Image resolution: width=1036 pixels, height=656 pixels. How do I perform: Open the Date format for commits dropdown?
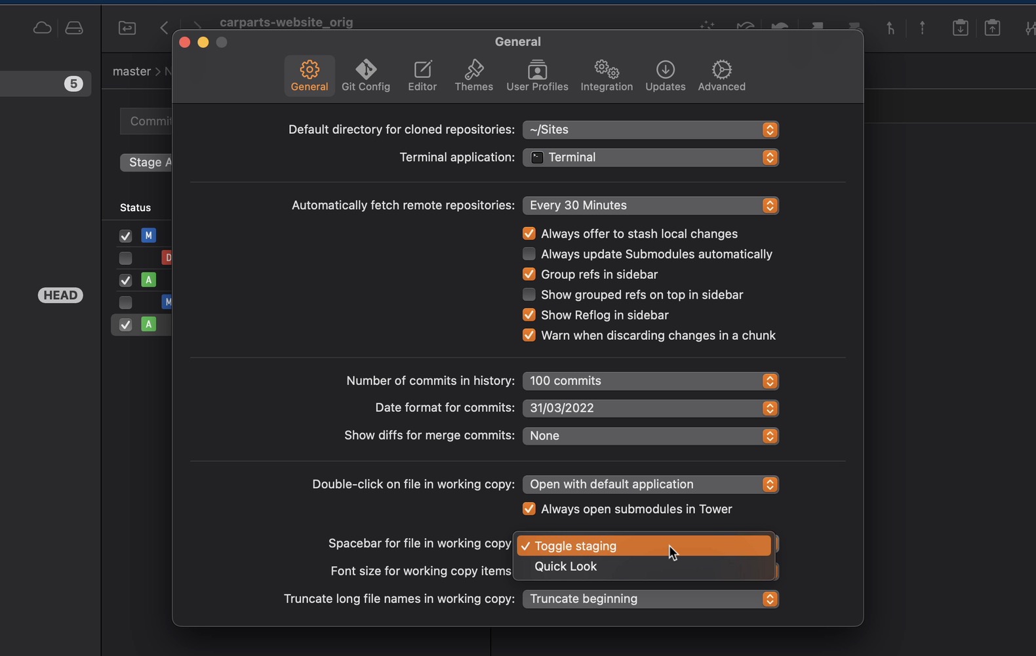[650, 408]
